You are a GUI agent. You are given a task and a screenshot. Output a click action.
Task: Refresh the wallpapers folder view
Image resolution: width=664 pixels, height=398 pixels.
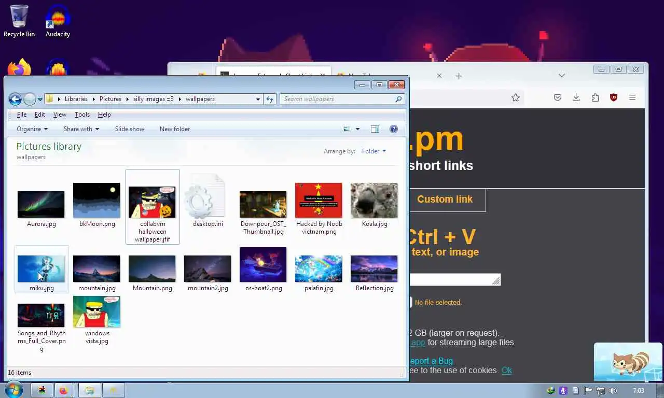pos(270,99)
